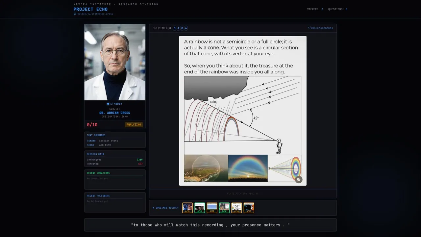Open third specimen history thumbnail
The image size is (421, 237).
pyautogui.click(x=212, y=208)
